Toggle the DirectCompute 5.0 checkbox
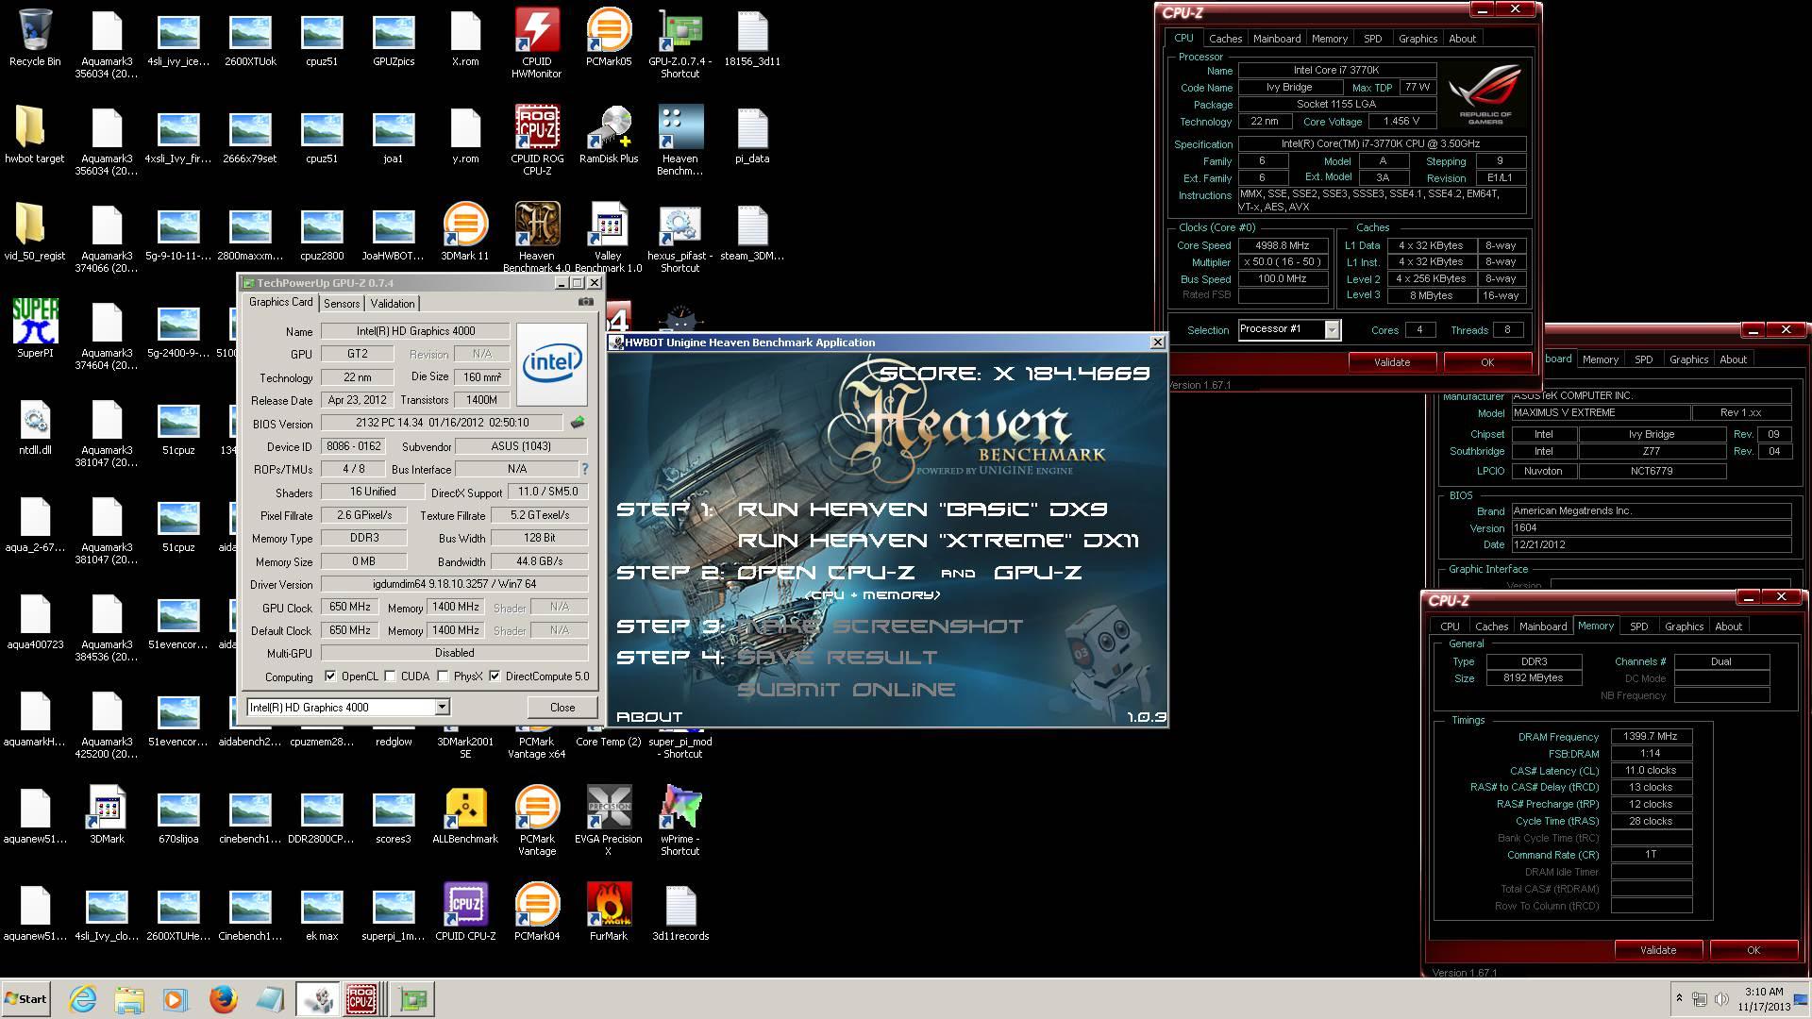The image size is (1812, 1019). [x=495, y=676]
